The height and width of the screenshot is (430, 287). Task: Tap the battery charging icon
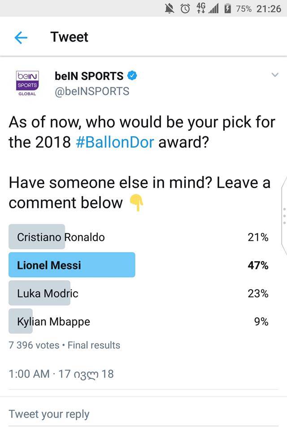[227, 9]
